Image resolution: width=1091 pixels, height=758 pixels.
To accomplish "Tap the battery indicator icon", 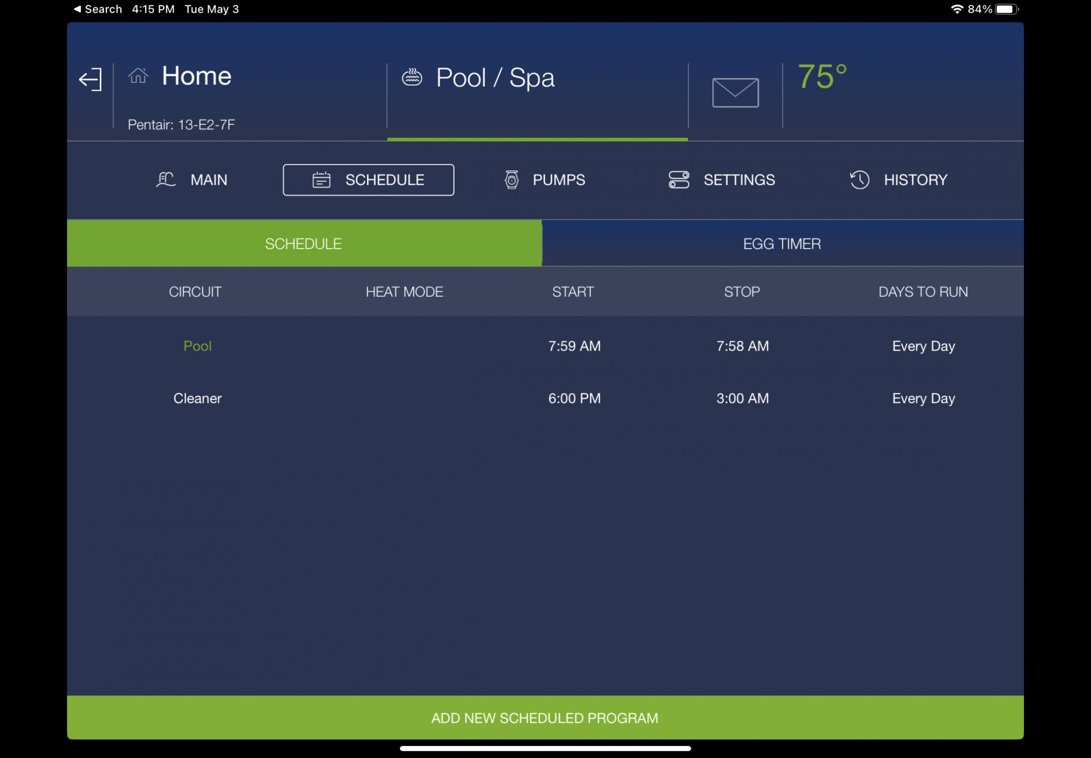I will tap(1006, 9).
